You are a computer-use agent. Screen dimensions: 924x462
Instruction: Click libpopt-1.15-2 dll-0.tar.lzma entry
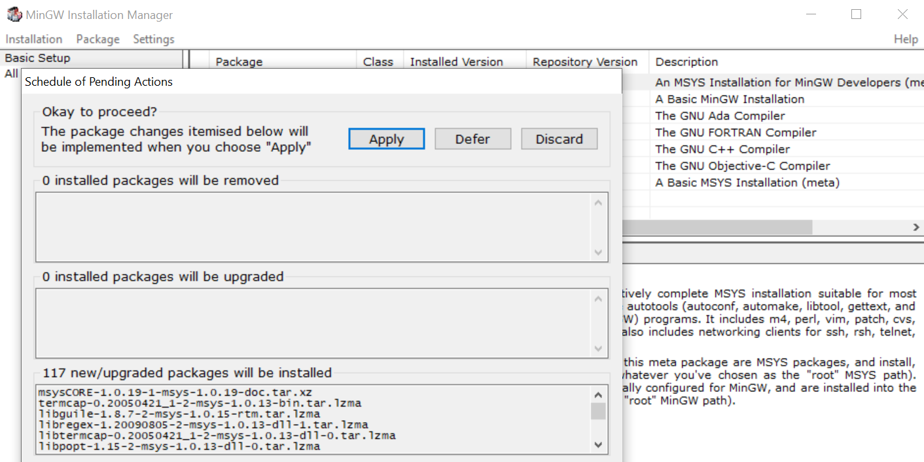coord(179,446)
